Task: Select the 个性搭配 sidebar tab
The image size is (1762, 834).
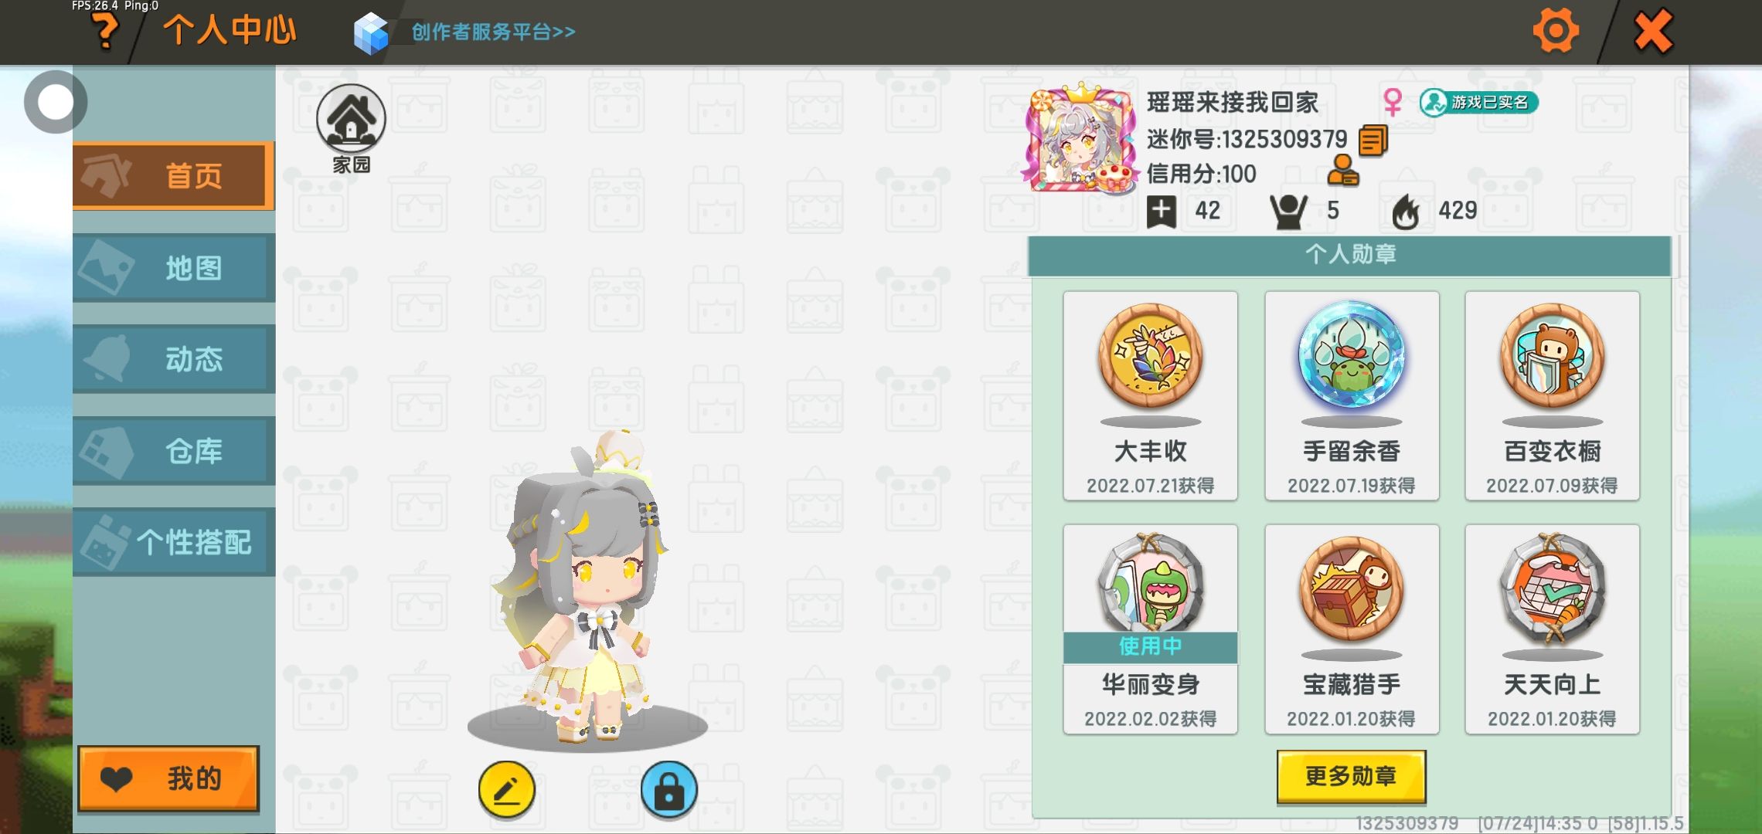Action: 174,542
